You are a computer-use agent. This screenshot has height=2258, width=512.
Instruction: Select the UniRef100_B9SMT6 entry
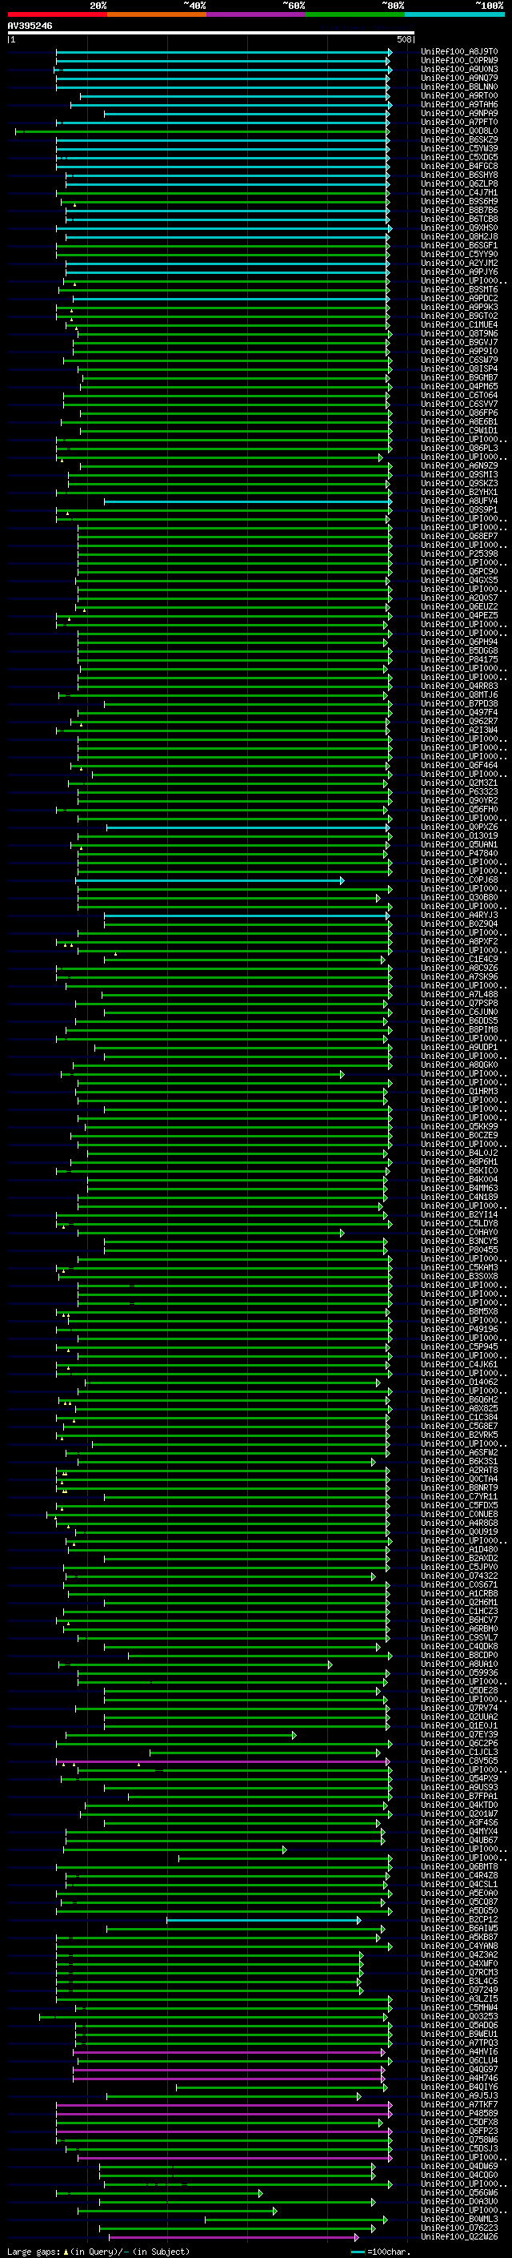[x=459, y=289]
